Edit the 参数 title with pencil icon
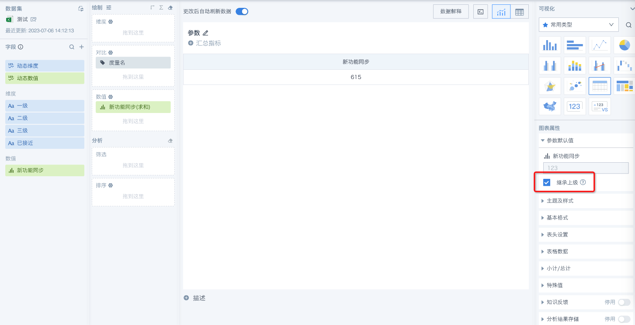Screen dimensions: 635x325 (205, 33)
